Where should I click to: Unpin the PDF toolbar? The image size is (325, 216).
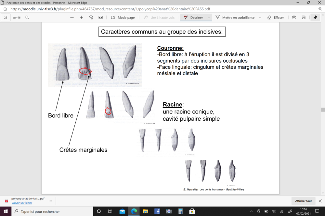(x=315, y=18)
